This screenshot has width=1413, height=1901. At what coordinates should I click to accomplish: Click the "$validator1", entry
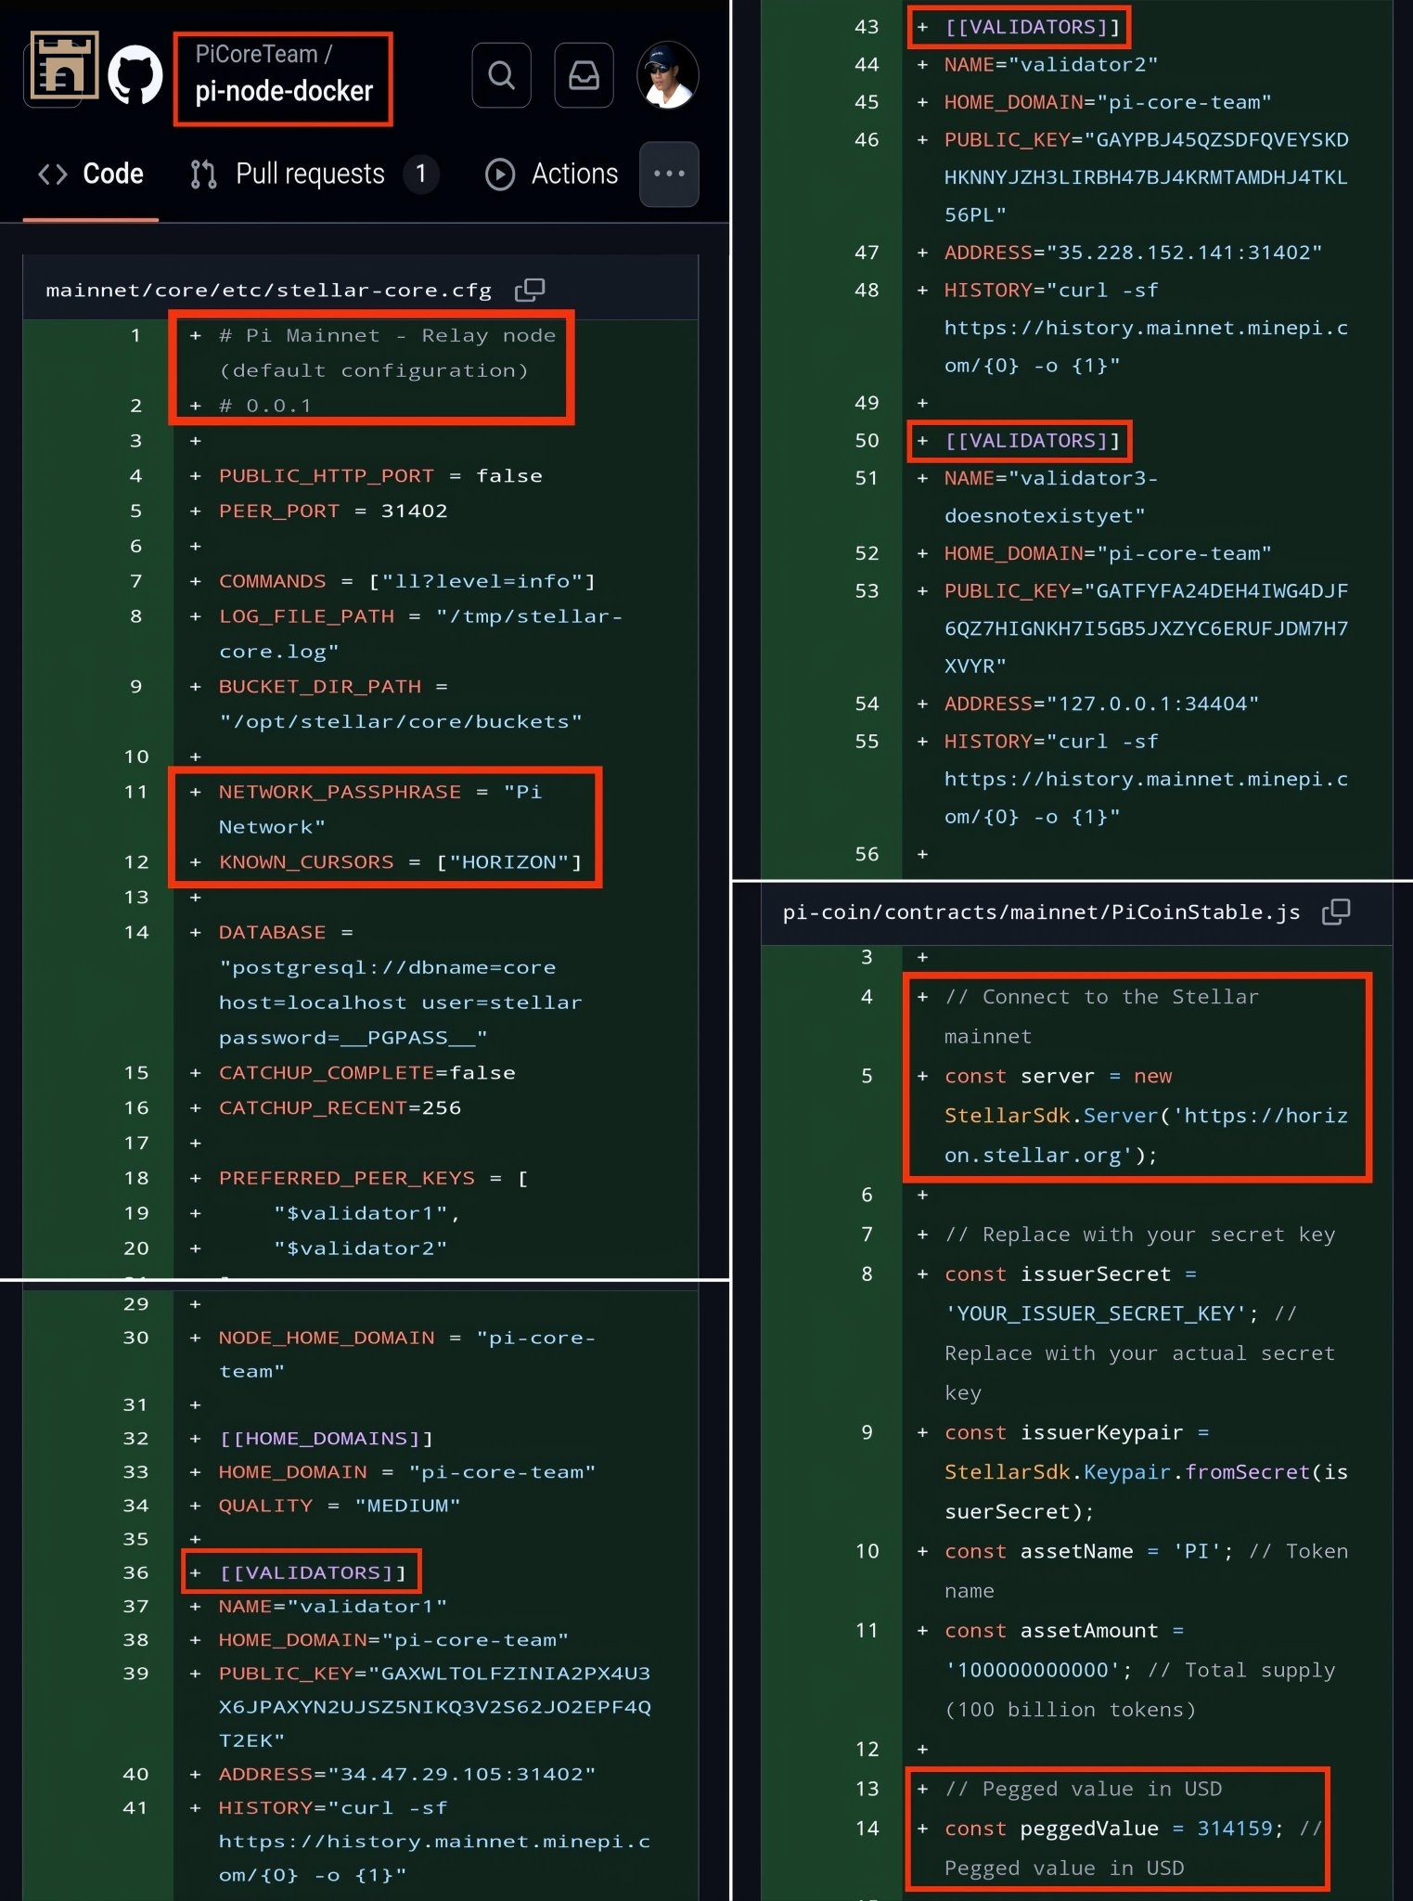click(366, 1213)
